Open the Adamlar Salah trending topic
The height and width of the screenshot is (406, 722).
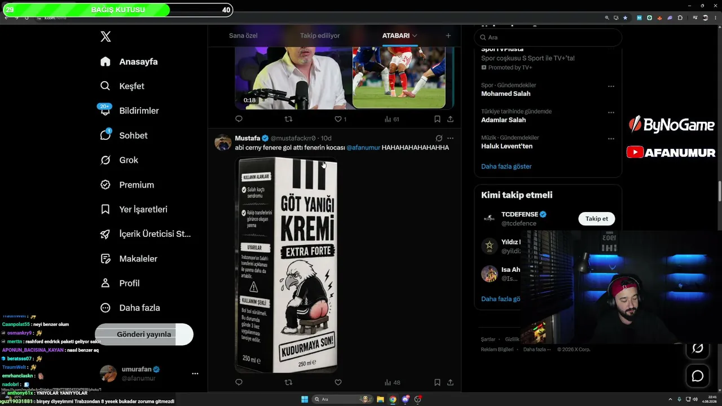pyautogui.click(x=503, y=120)
